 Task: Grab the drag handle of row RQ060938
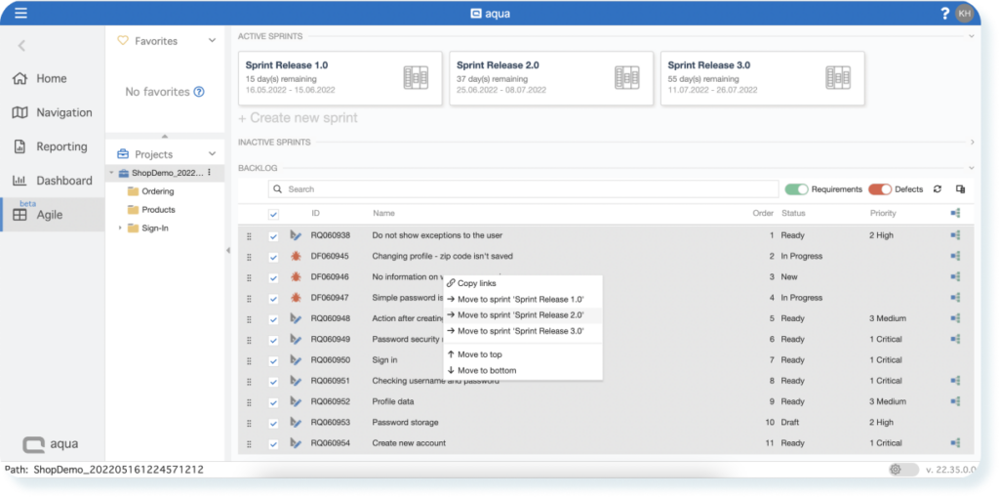tap(249, 236)
